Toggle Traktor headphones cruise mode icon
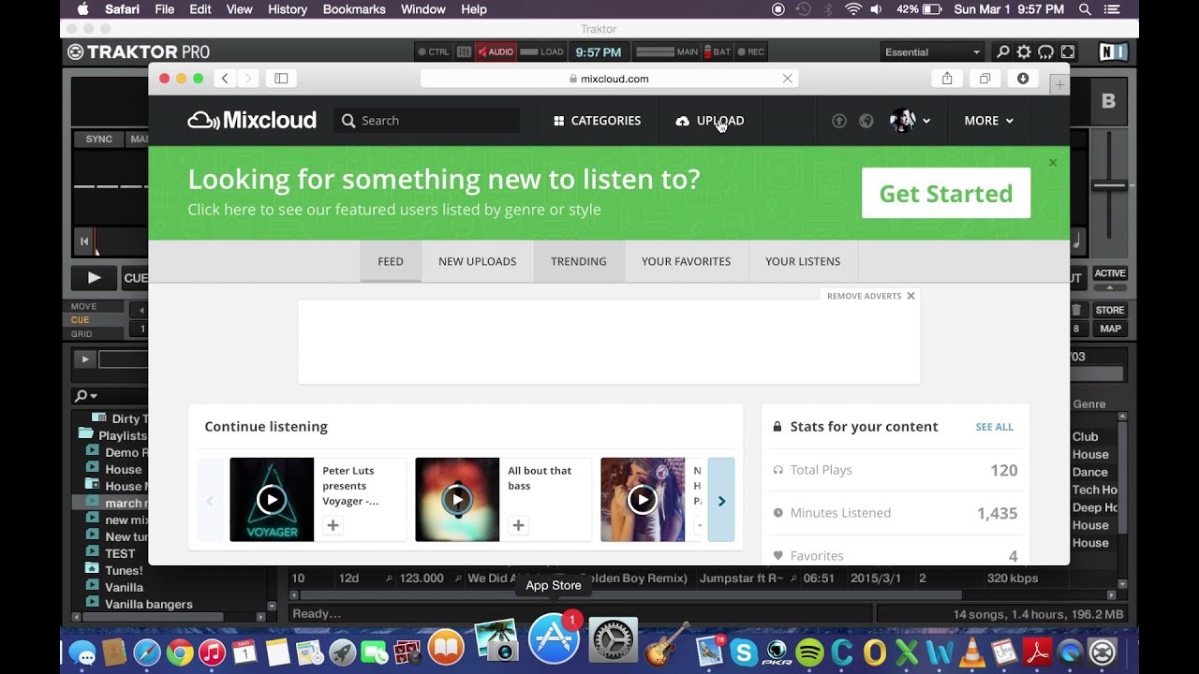The width and height of the screenshot is (1199, 674). pos(1045,52)
